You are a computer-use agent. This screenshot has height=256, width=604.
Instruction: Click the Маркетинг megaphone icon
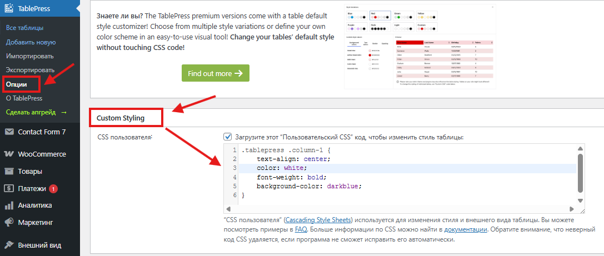click(x=9, y=223)
